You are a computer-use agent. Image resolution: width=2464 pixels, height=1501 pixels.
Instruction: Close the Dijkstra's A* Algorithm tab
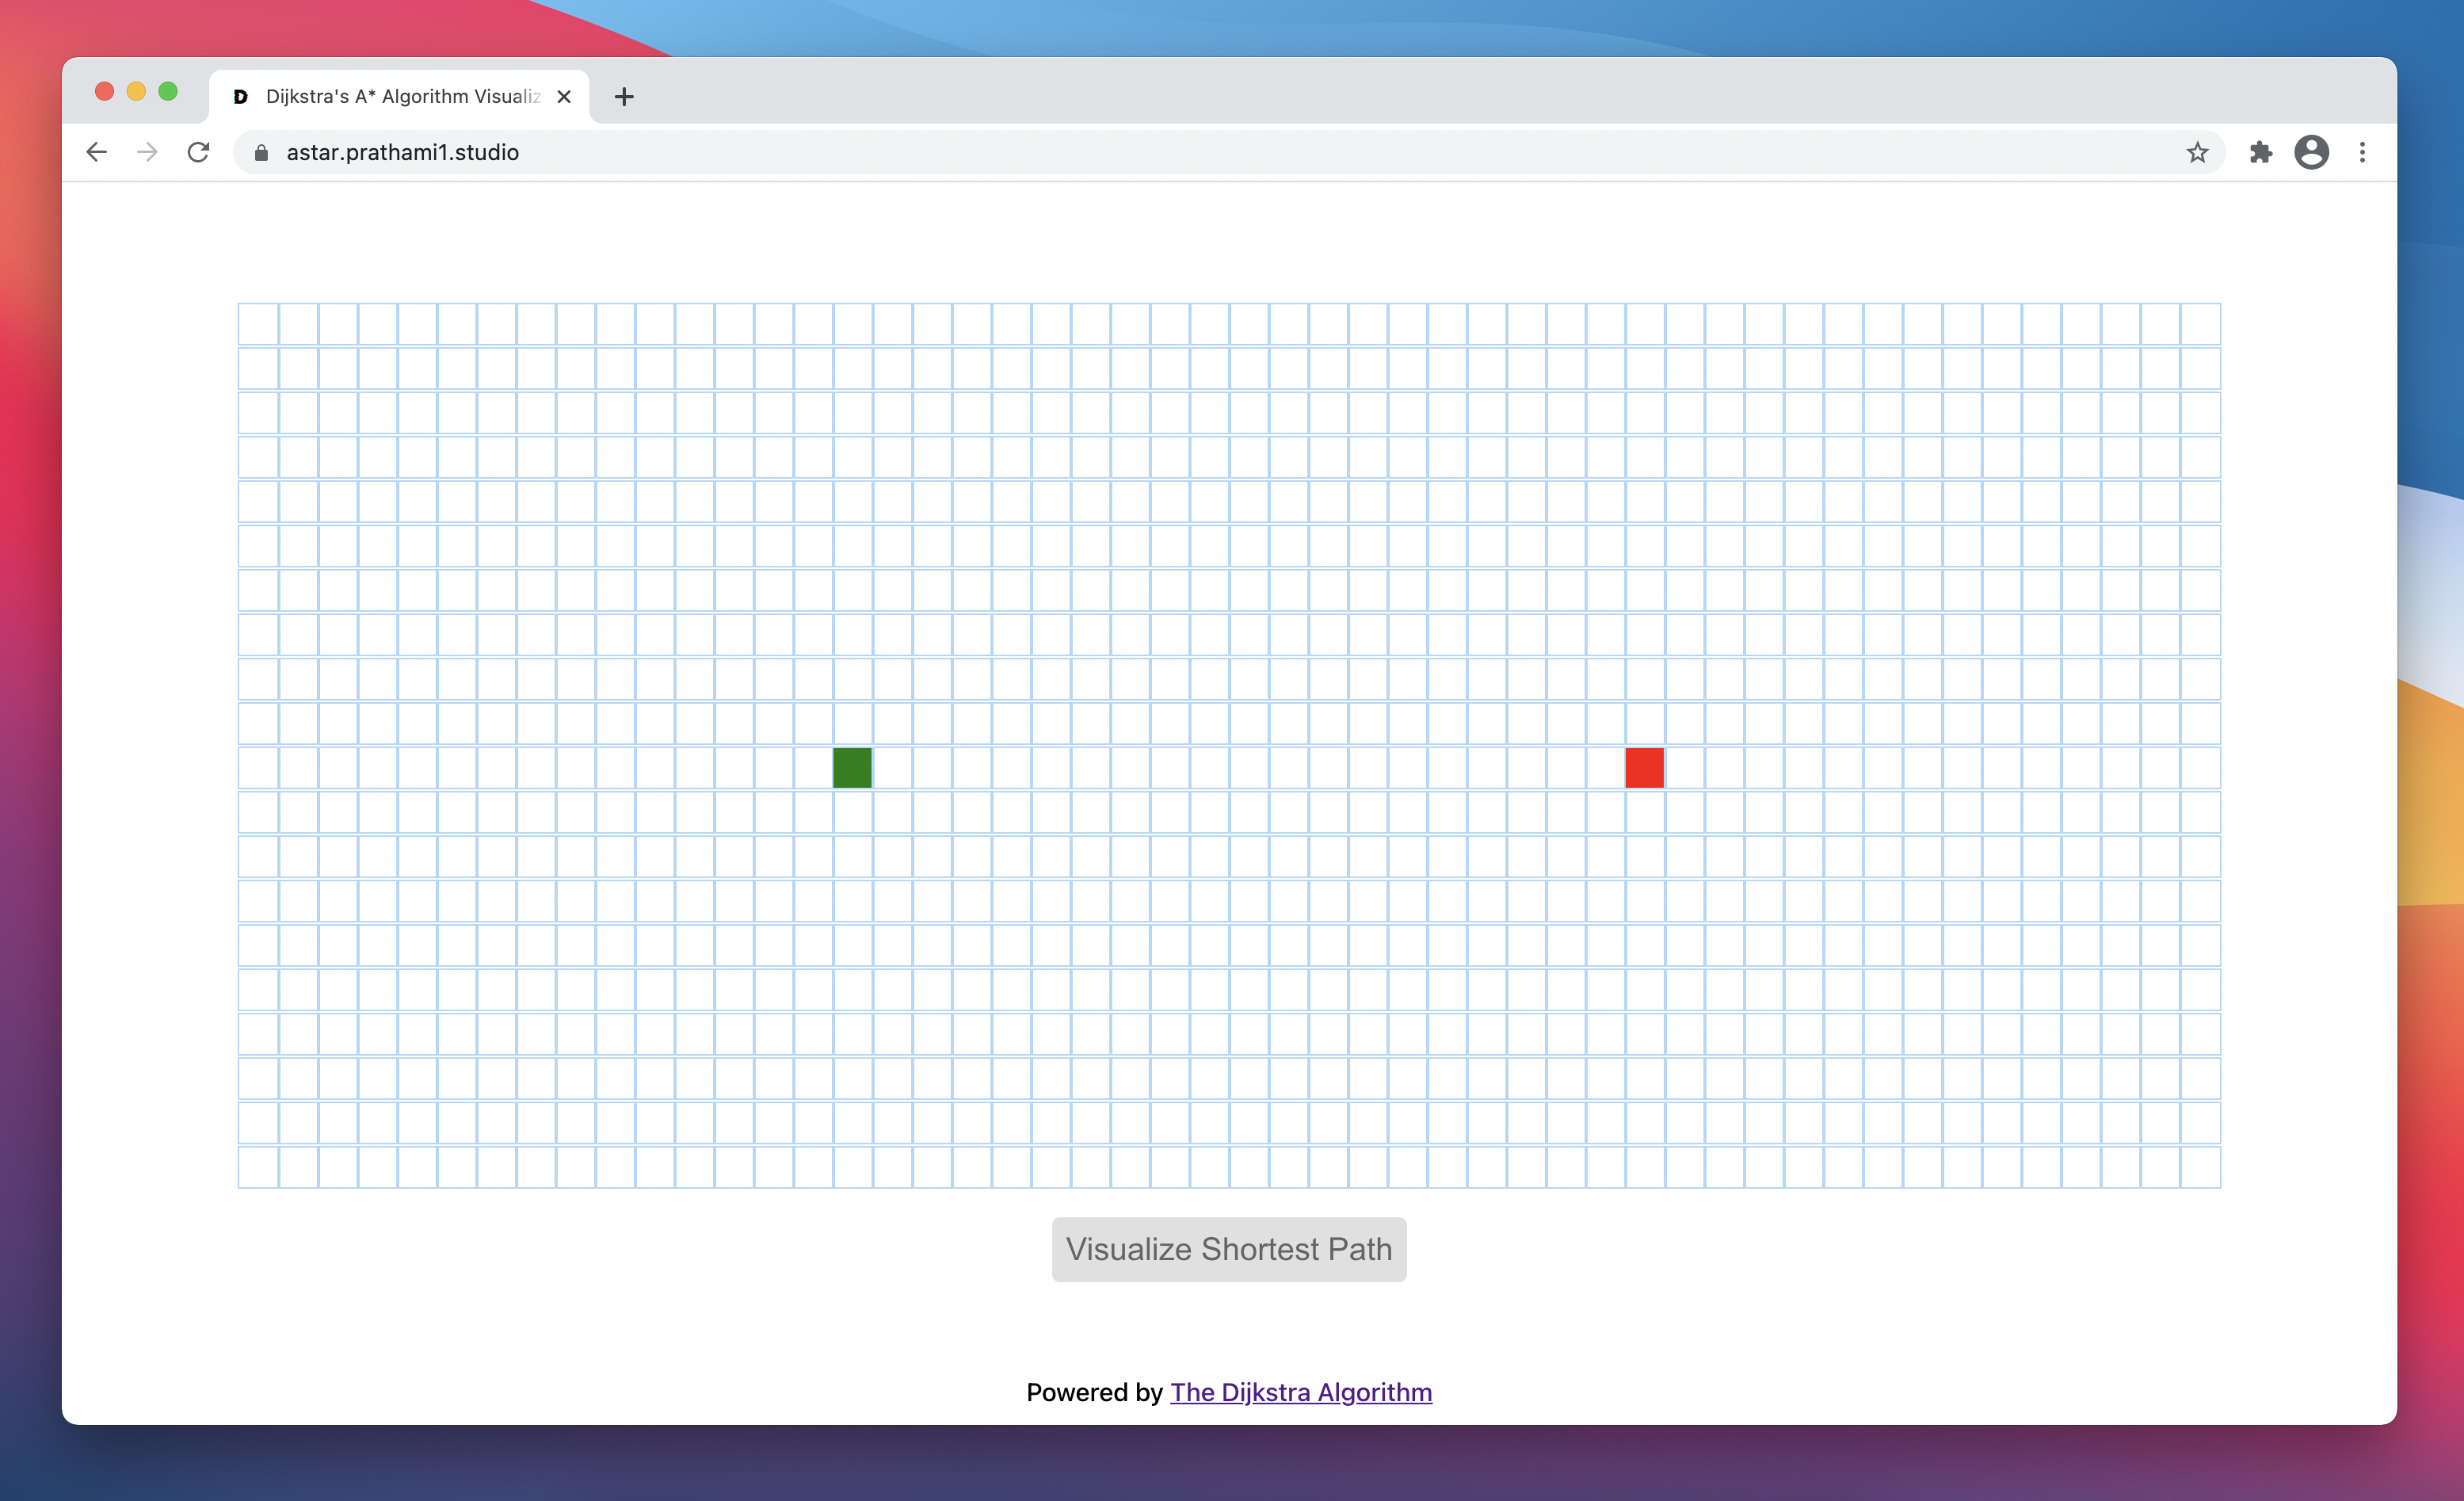point(564,97)
